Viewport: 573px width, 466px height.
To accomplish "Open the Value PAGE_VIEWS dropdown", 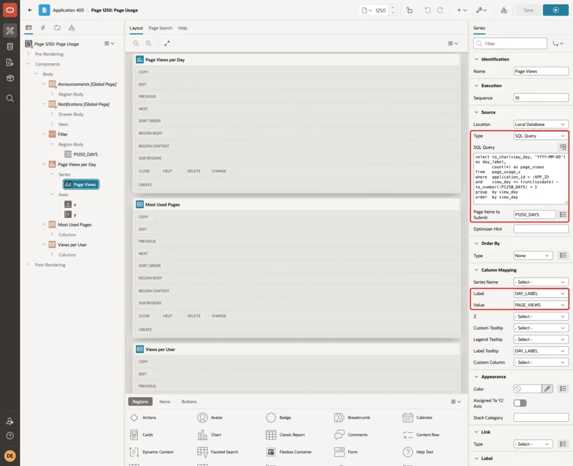I will click(x=541, y=305).
